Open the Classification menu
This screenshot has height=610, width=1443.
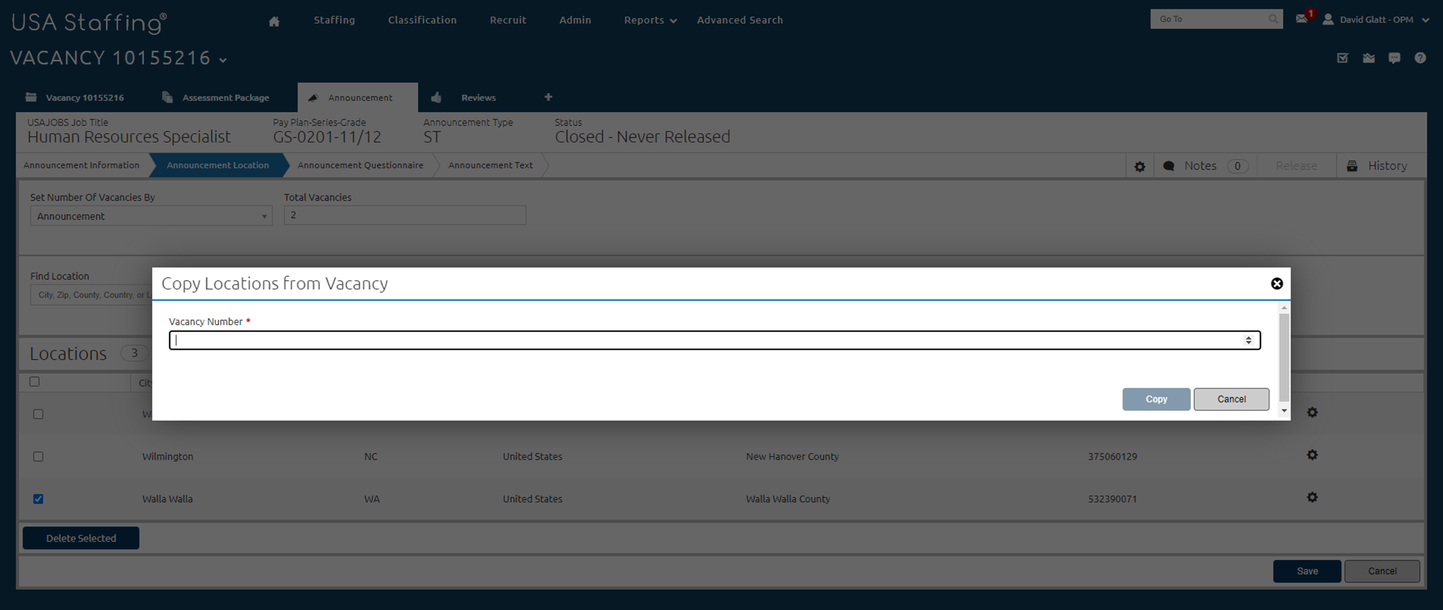[x=422, y=20]
